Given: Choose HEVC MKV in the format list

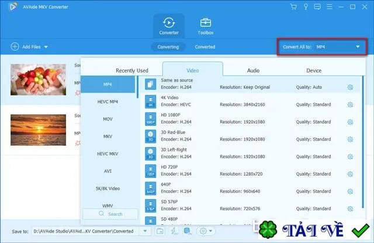Looking at the screenshot, I should coord(108,153).
